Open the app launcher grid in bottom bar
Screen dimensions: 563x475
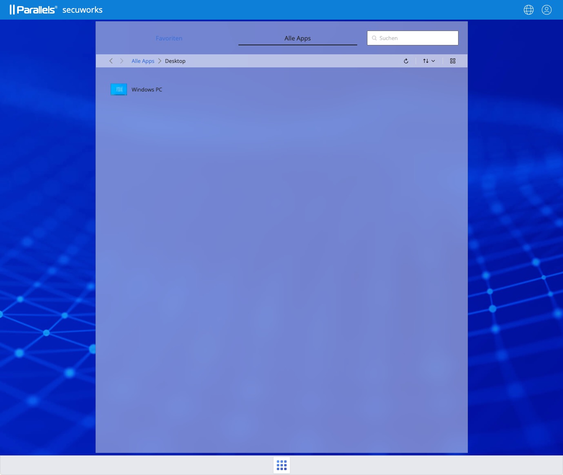pos(282,465)
